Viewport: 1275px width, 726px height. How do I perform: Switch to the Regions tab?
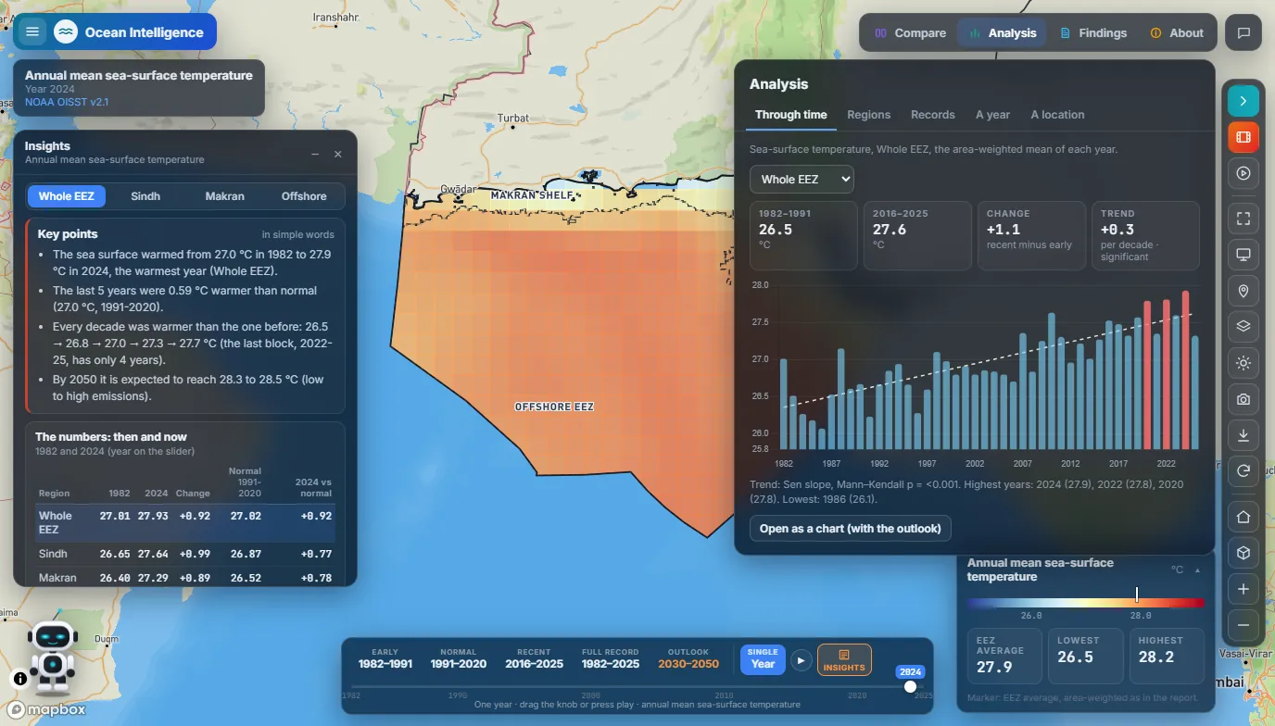point(868,115)
